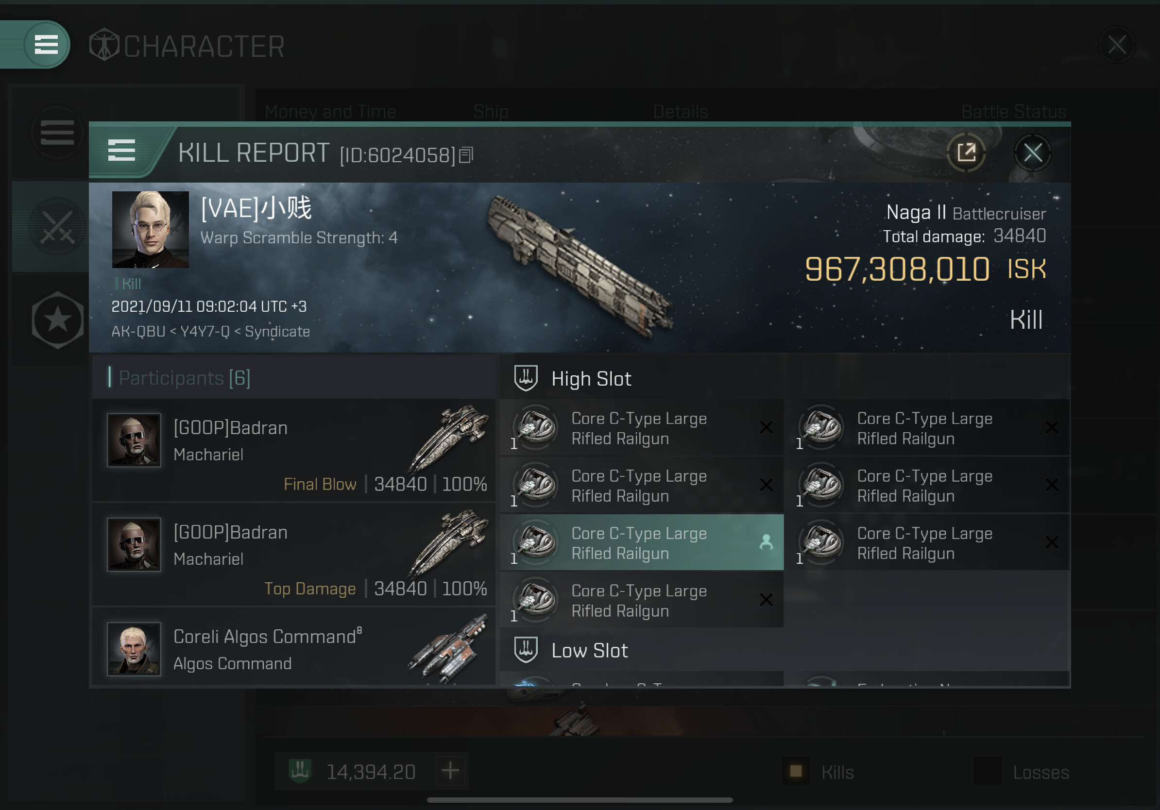Open the Kill Report menu icon
1160x810 pixels.
click(x=122, y=151)
